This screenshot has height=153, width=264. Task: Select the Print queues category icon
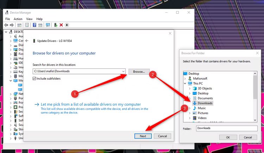(15, 103)
